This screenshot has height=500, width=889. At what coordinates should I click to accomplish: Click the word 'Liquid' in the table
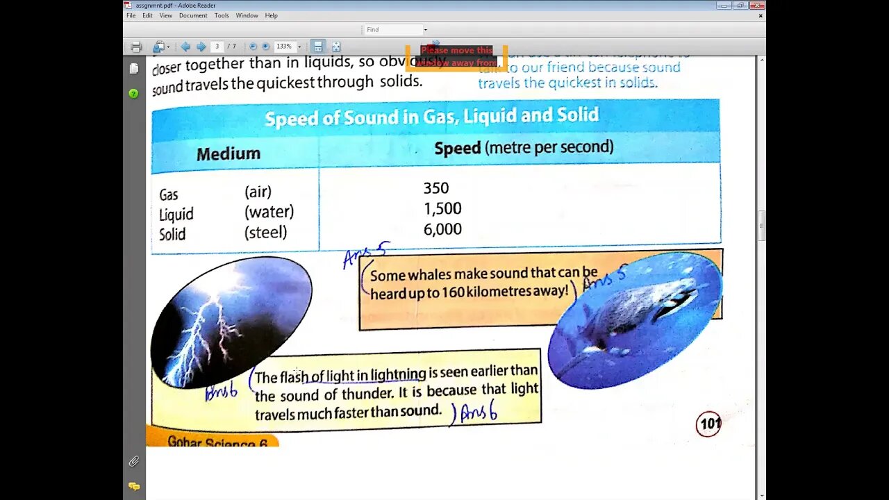pyautogui.click(x=176, y=214)
